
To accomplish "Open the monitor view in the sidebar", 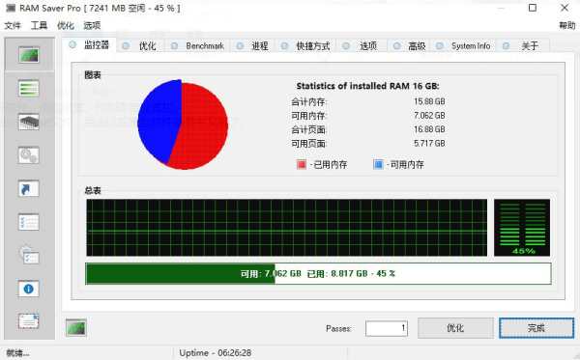I will 29,55.
